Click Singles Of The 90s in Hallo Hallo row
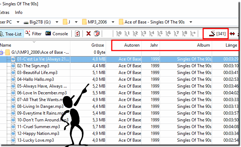Viewport: 241px width, 147px height. pyautogui.click(x=194, y=79)
